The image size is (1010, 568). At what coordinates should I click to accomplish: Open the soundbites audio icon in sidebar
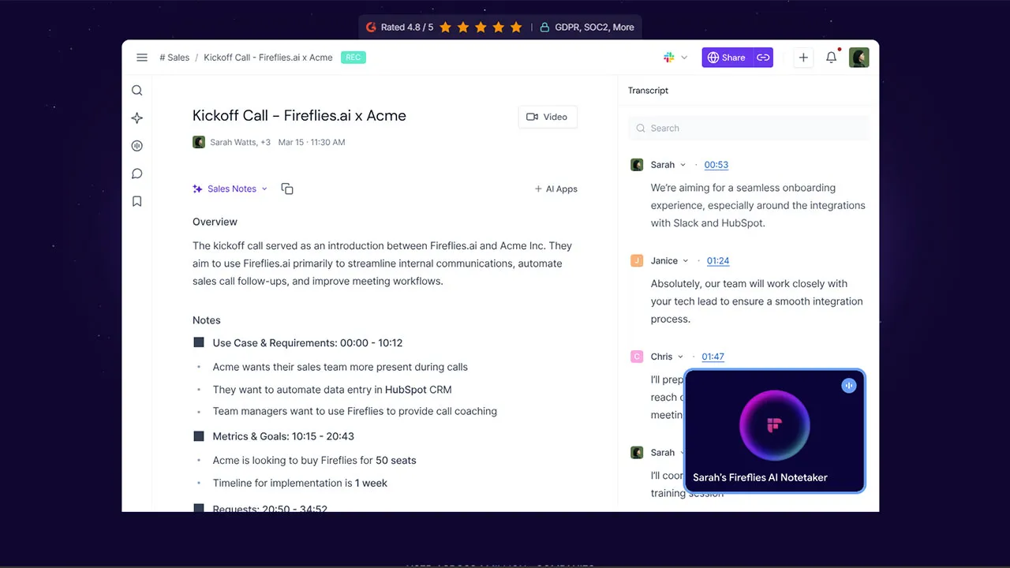pyautogui.click(x=137, y=145)
